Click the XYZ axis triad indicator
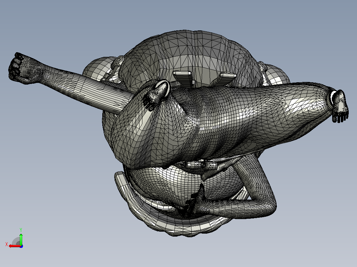 (x=14, y=238)
